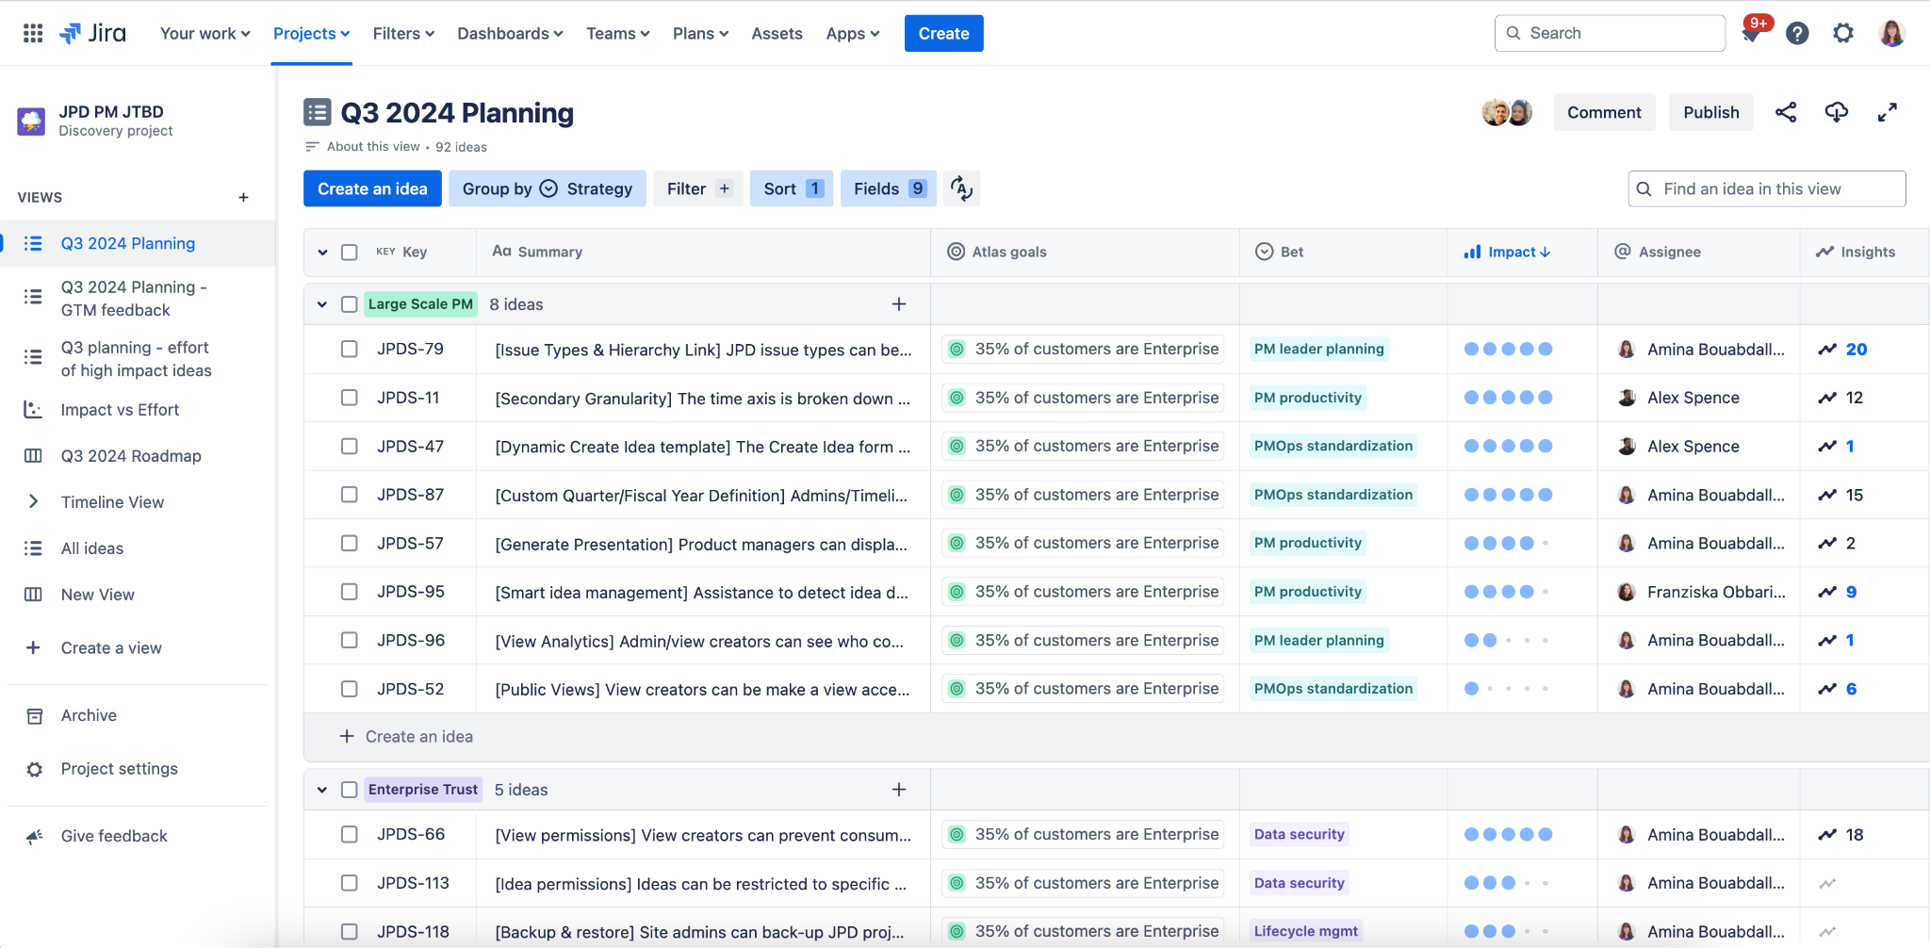The height and width of the screenshot is (948, 1930).
Task: Toggle the select-all checkbox in header
Action: tap(350, 253)
